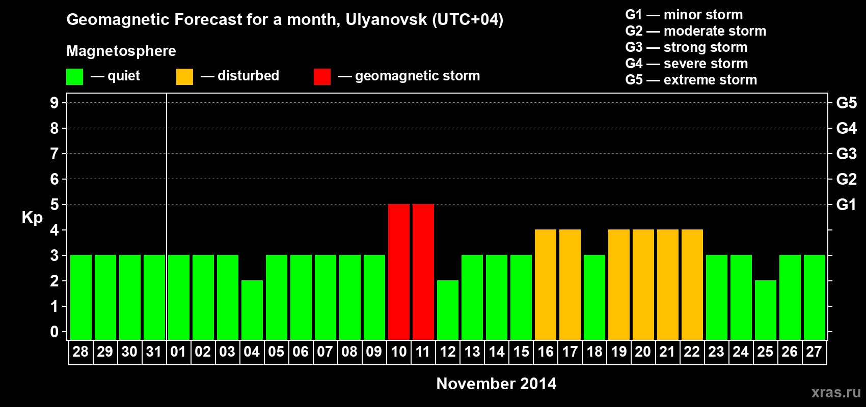Select date label 01 on axis
This screenshot has width=866, height=407.
click(178, 352)
